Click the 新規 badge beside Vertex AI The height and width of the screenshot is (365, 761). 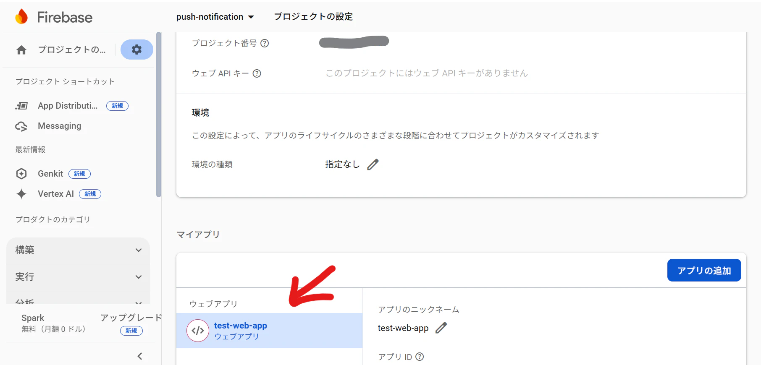click(90, 194)
